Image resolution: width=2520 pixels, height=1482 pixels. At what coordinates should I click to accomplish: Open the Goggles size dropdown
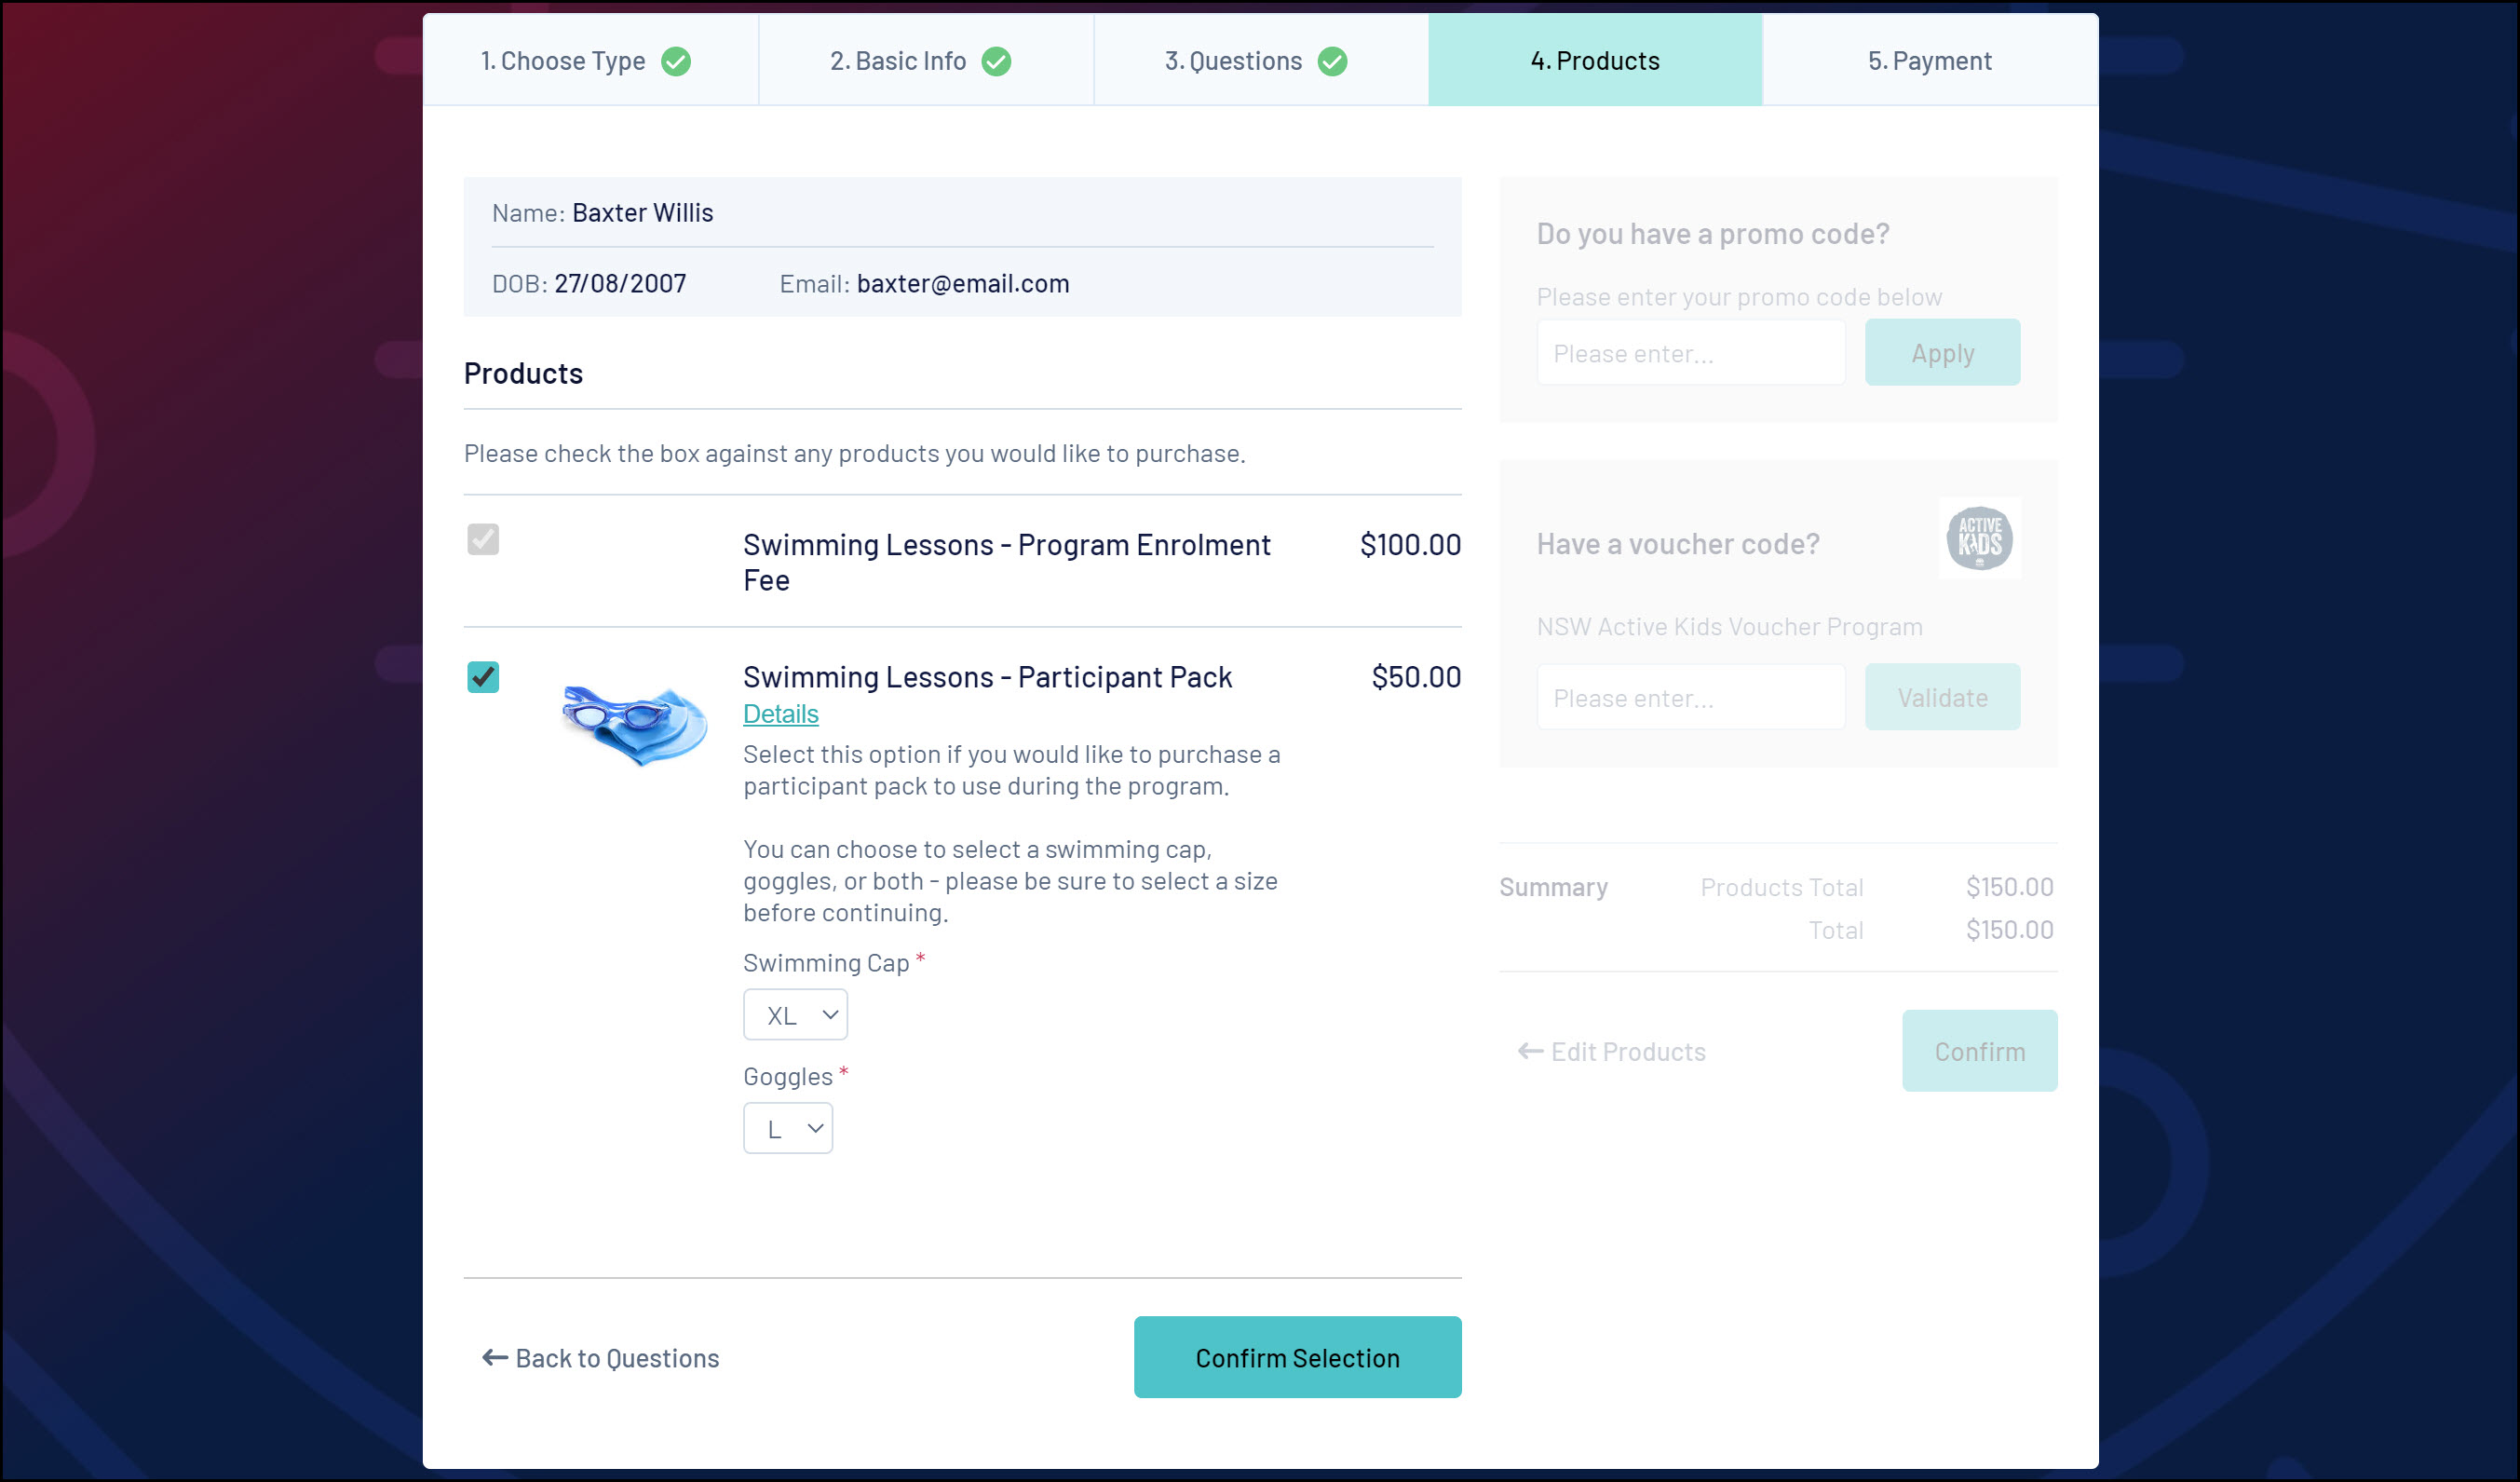pyautogui.click(x=787, y=1129)
